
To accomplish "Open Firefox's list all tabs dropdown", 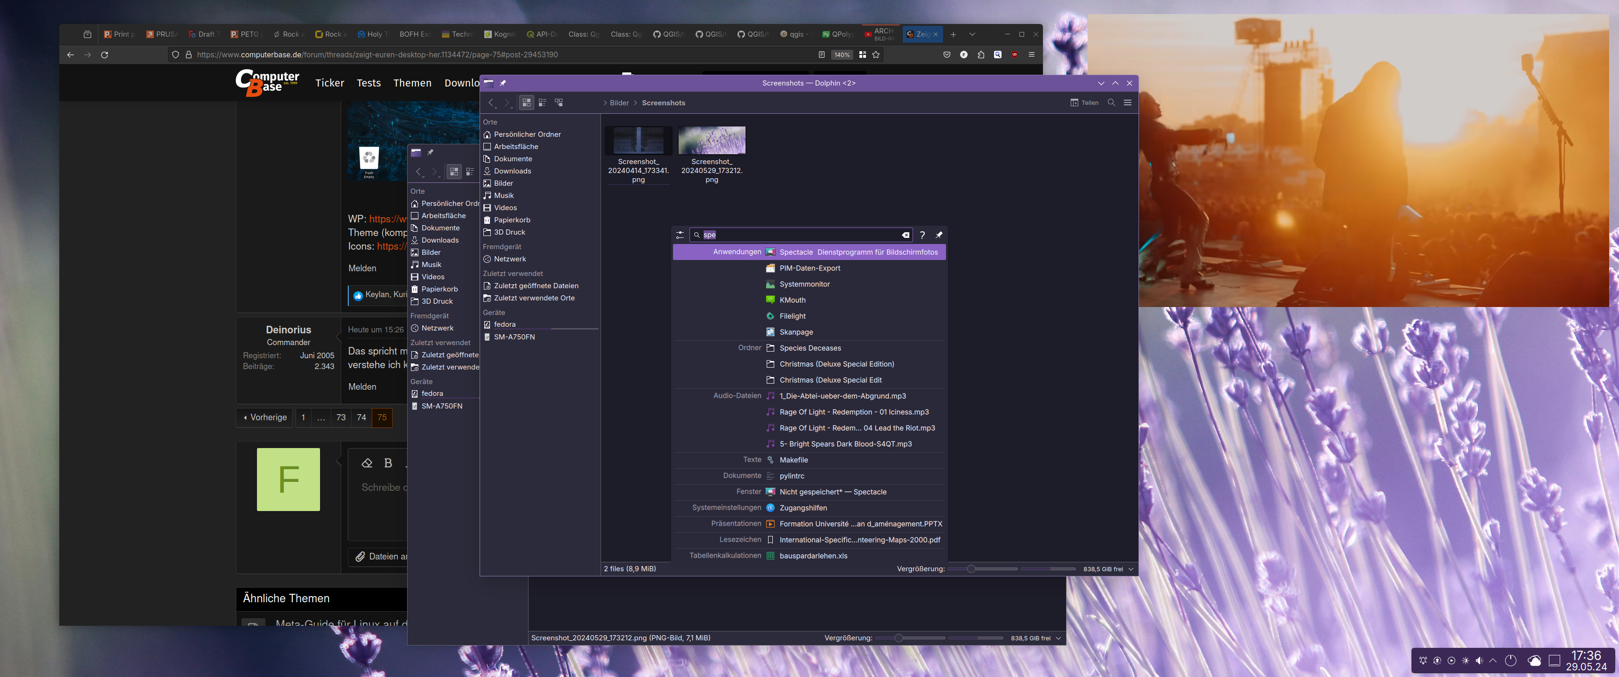I will 972,34.
